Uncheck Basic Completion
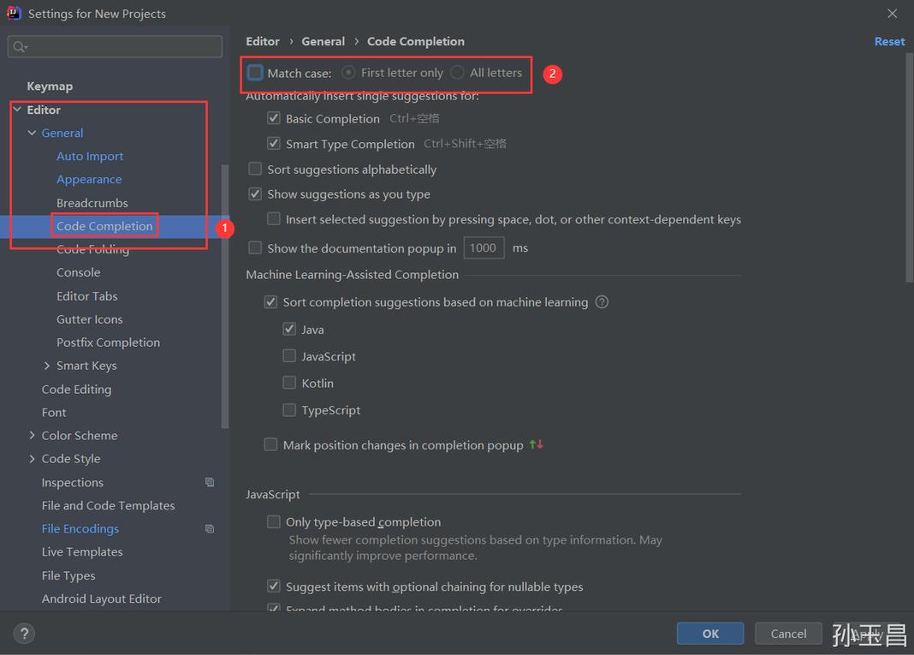 pos(273,118)
